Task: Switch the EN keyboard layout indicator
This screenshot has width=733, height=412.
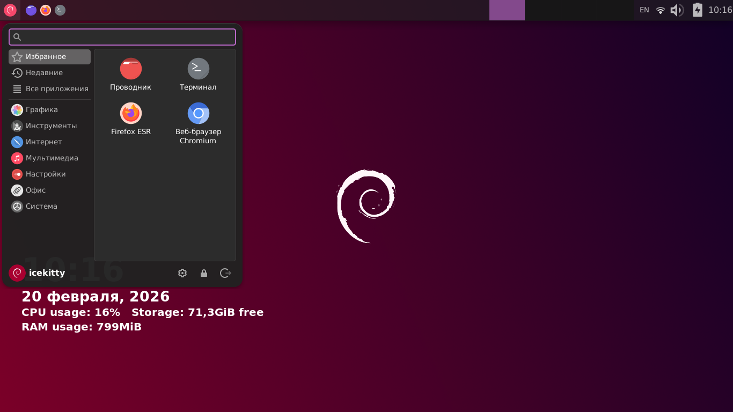Action: click(x=644, y=10)
